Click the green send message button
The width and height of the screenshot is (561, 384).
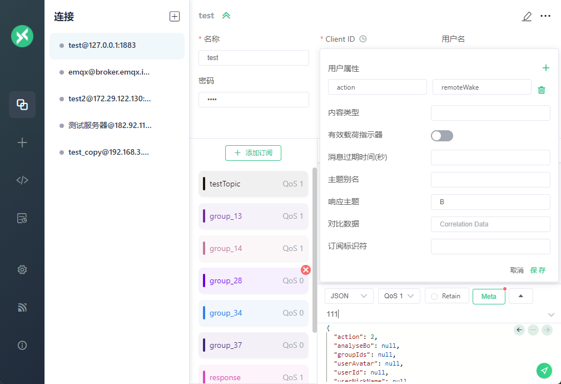tap(544, 370)
